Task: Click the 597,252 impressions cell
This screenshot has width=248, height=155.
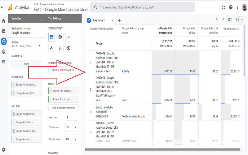Action: click(x=163, y=63)
